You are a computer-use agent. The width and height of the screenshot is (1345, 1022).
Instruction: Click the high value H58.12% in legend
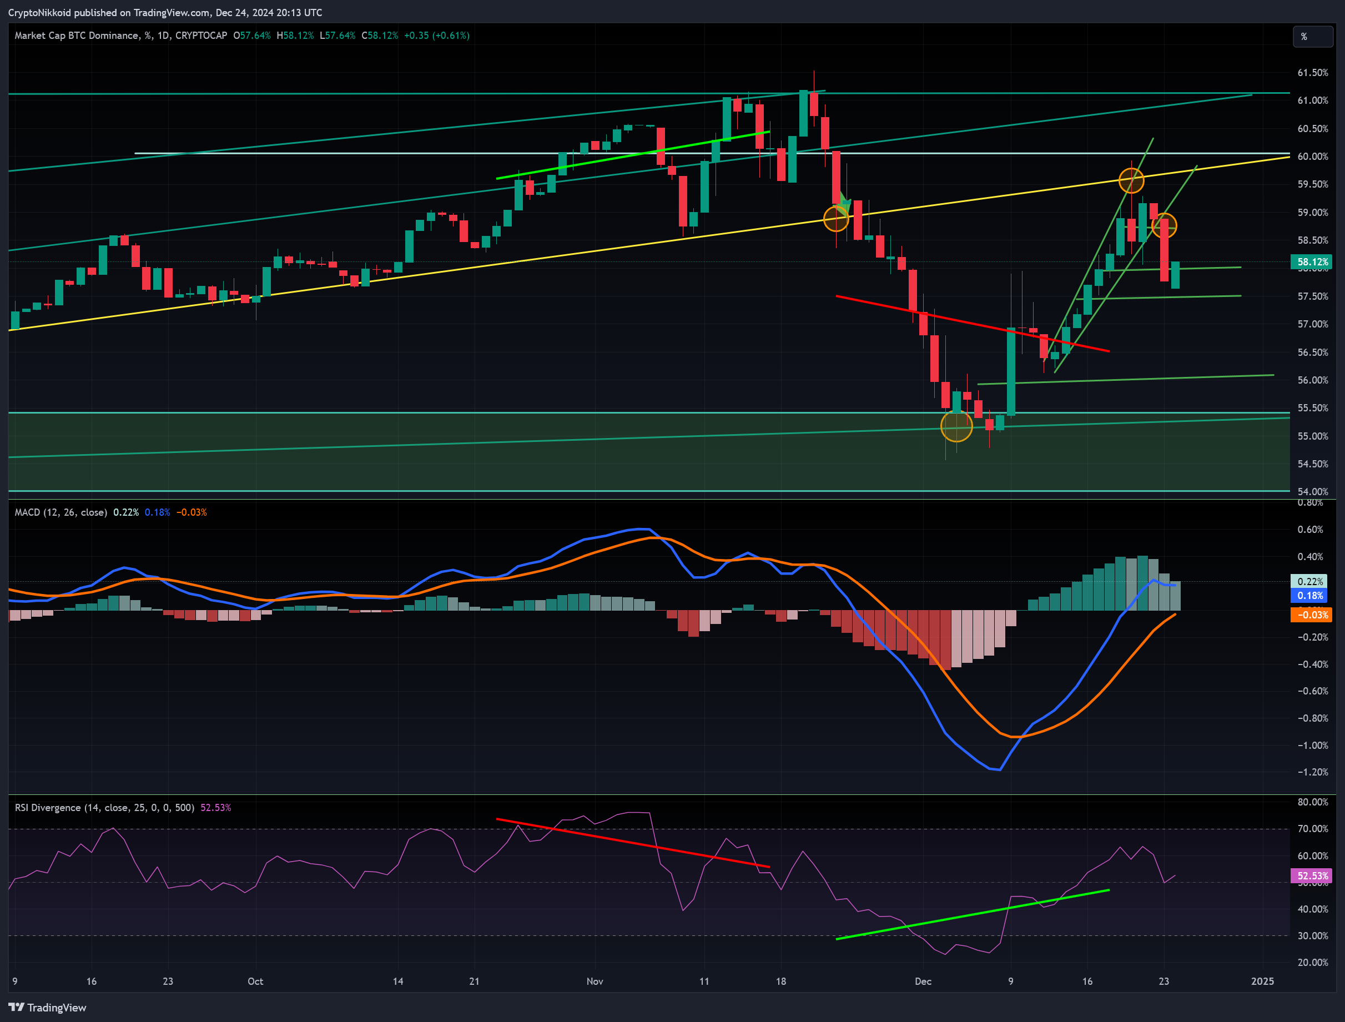tap(295, 36)
